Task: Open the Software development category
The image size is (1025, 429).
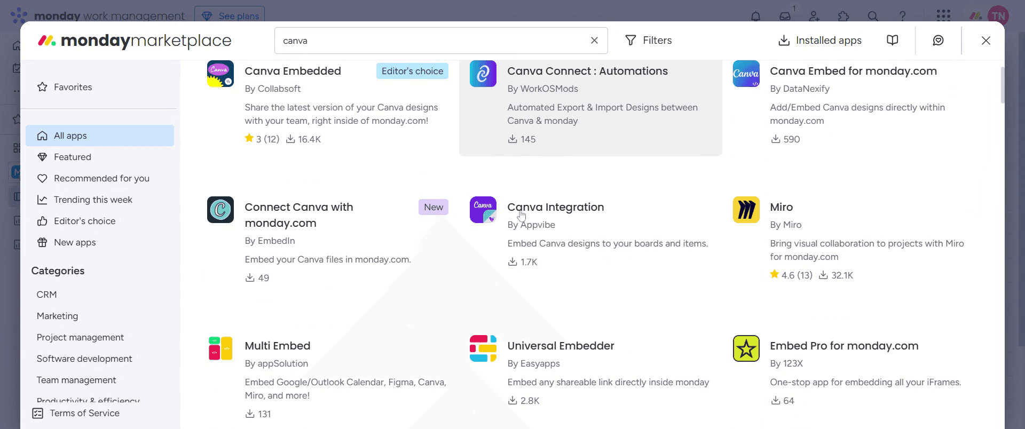Action: [84, 359]
